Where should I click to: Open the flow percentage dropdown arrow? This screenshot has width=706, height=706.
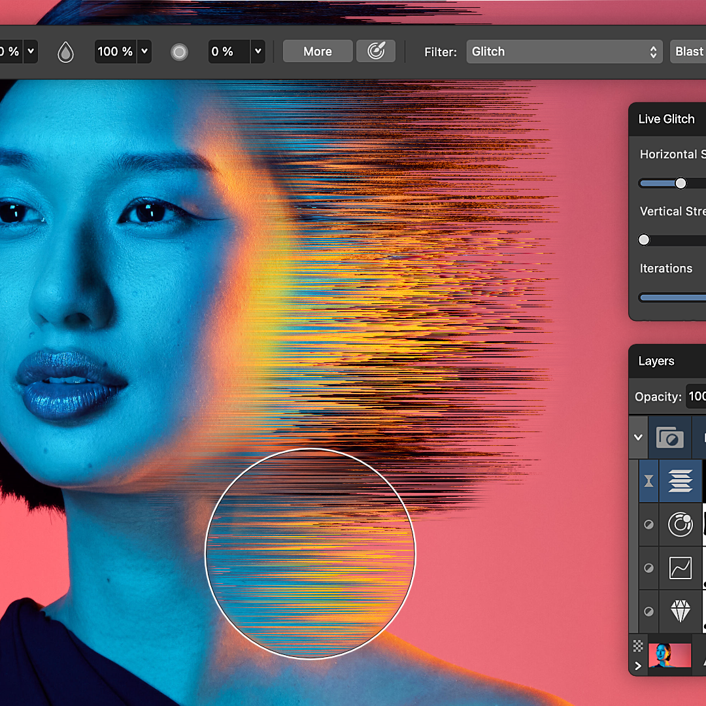(258, 51)
